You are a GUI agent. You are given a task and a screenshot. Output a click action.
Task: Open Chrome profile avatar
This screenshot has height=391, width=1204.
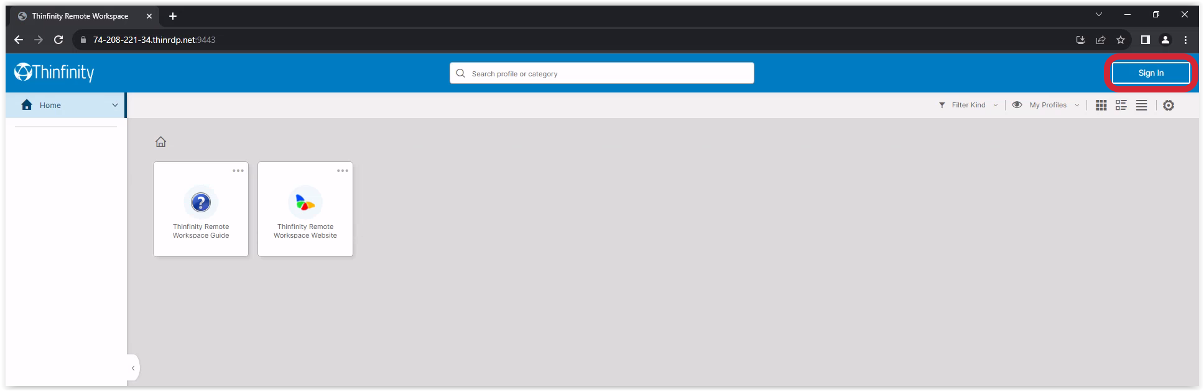tap(1165, 40)
